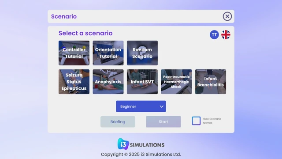Image resolution: width=282 pixels, height=159 pixels.
Task: Pick the Infant Bronchiolitis scenario
Action: [x=211, y=82]
